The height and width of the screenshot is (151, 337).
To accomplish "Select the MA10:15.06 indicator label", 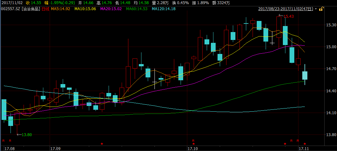I will 85,9.
